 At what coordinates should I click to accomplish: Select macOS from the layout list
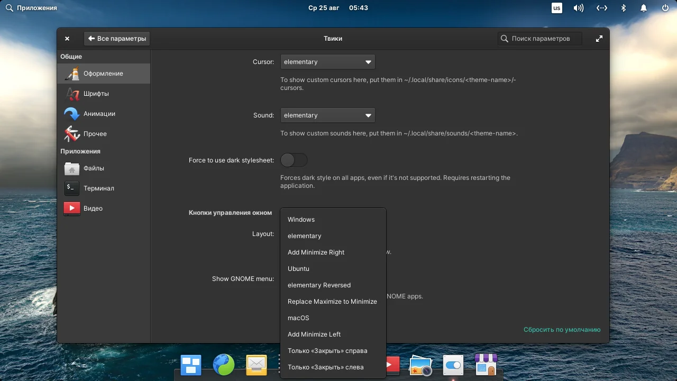click(298, 317)
